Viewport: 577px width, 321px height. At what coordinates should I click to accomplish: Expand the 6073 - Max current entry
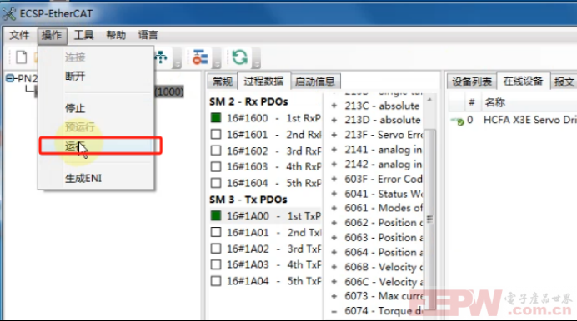(334, 296)
